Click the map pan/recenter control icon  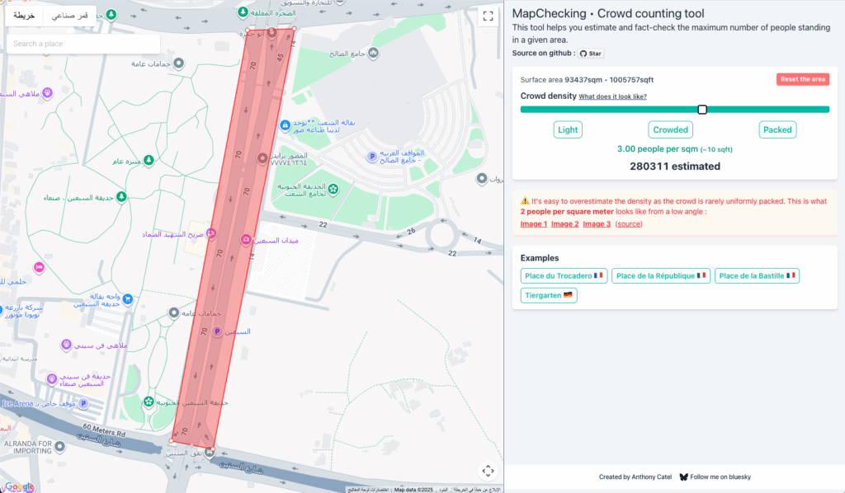488,471
